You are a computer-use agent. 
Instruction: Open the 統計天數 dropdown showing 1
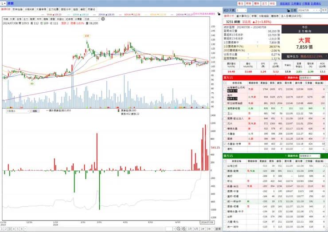[242, 10]
